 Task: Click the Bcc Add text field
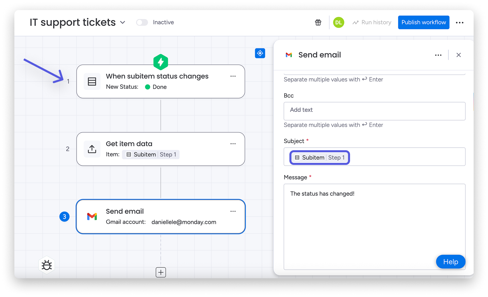click(374, 111)
